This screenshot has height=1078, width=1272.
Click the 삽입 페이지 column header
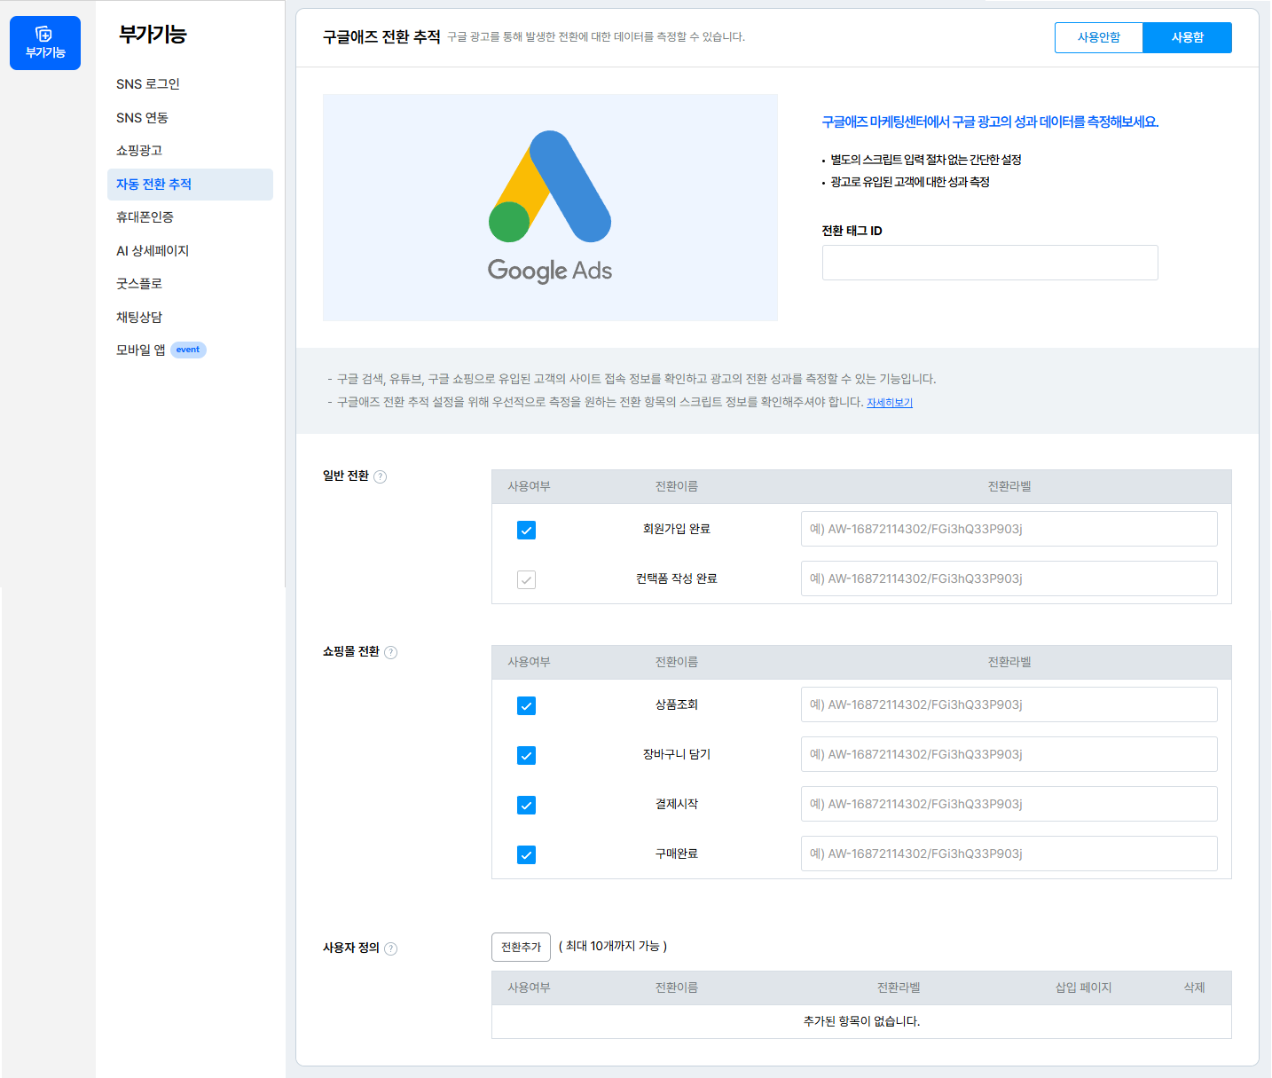pos(1083,988)
